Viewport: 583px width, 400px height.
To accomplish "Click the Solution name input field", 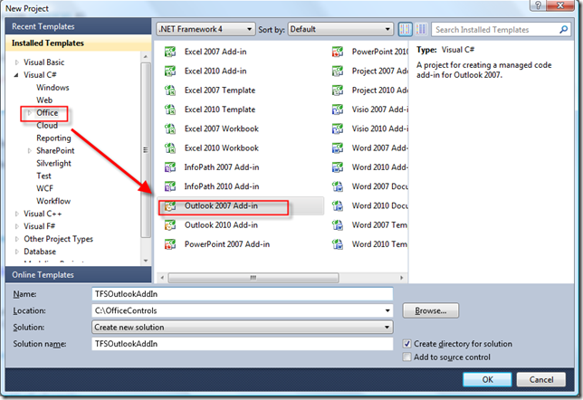I will (243, 344).
